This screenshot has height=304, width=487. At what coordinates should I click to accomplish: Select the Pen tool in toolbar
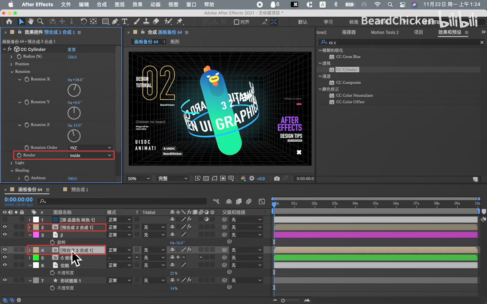click(115, 22)
